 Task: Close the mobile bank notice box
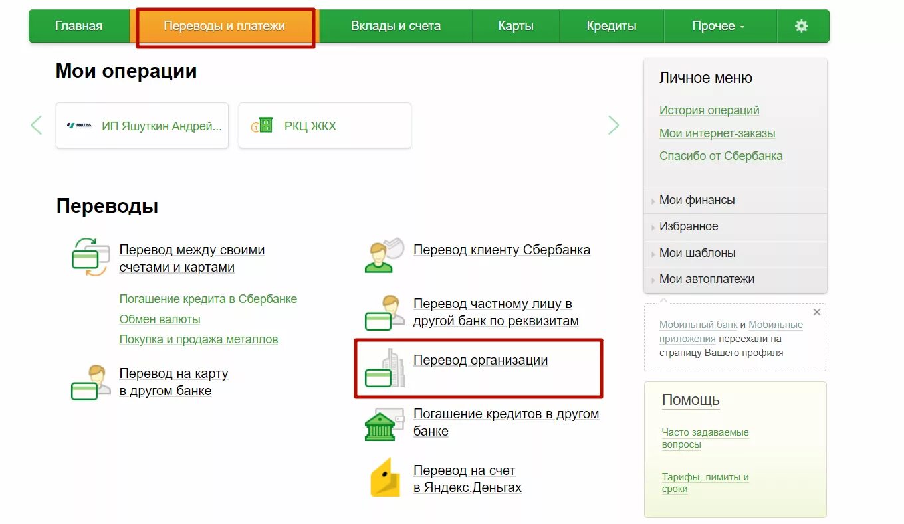point(817,312)
